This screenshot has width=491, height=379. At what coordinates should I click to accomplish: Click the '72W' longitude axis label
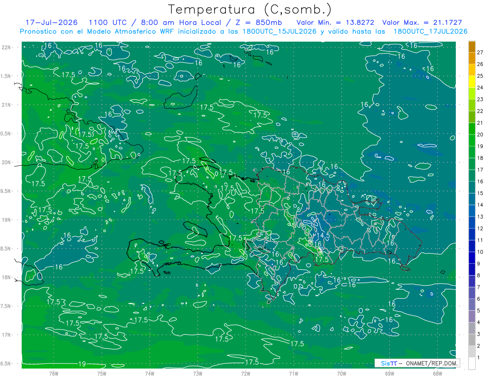(x=245, y=373)
